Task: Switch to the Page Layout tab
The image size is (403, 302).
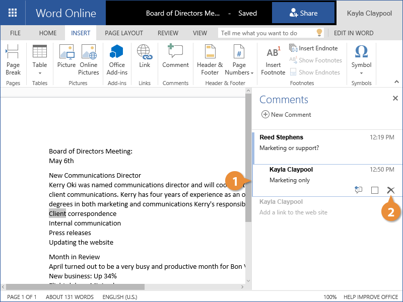Action: 124,33
